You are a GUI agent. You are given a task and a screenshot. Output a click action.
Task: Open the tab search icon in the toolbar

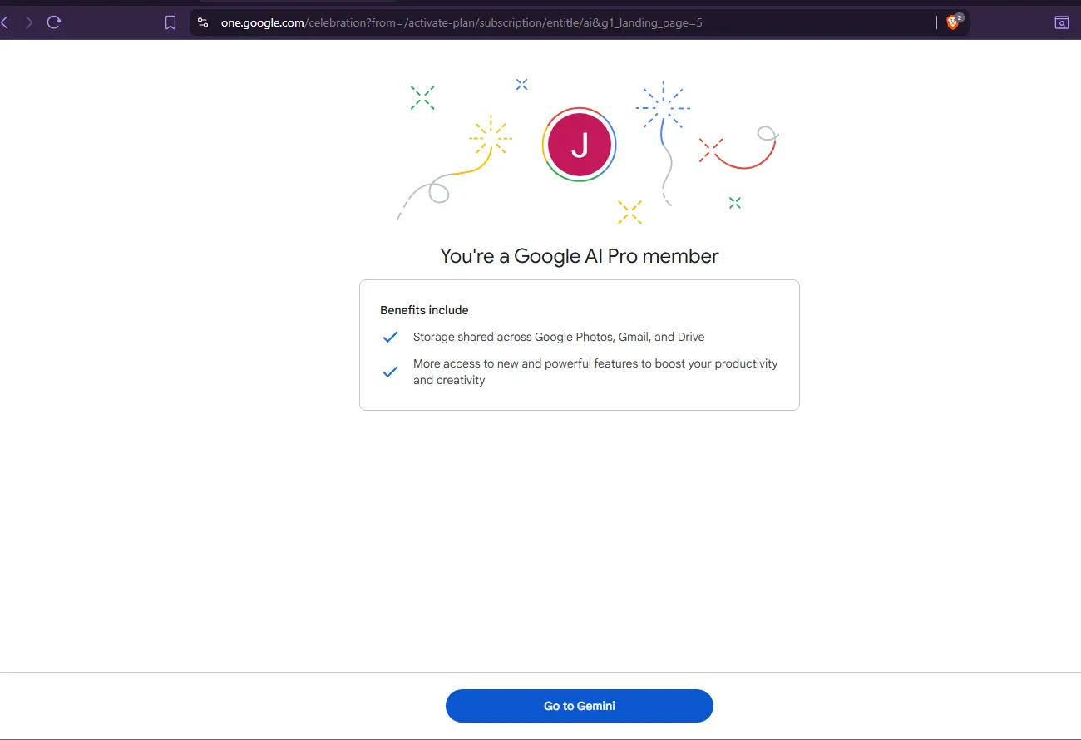tap(1062, 22)
